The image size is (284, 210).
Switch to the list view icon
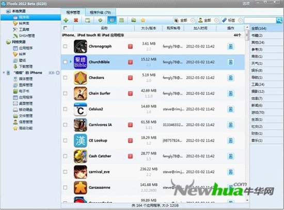click(112, 20)
